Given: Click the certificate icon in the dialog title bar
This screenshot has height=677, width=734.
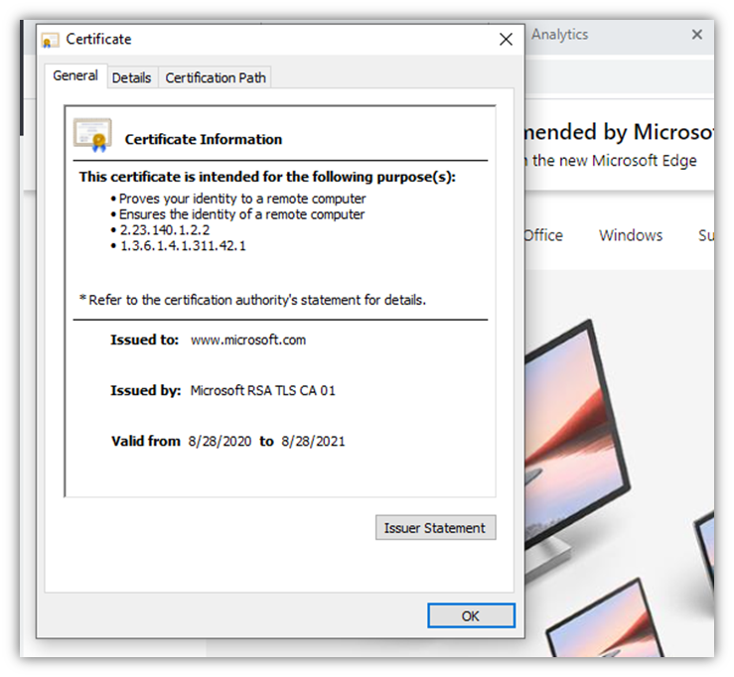Looking at the screenshot, I should (x=50, y=40).
